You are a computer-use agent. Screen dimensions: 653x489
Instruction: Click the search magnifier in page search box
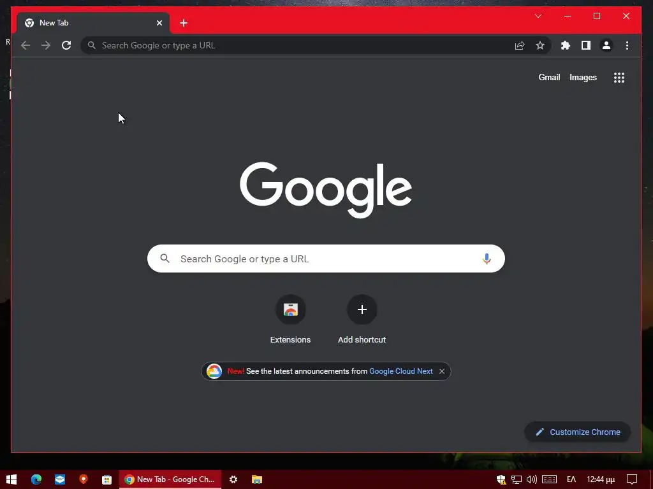coord(165,259)
